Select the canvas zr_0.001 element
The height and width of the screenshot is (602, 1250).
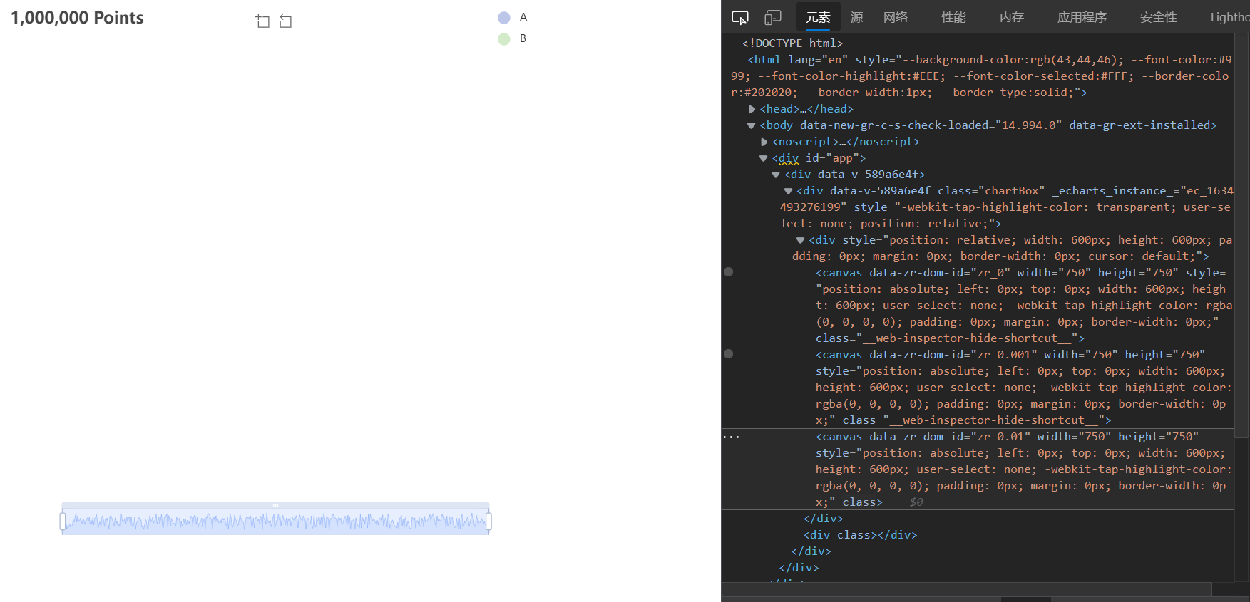tap(1024, 388)
